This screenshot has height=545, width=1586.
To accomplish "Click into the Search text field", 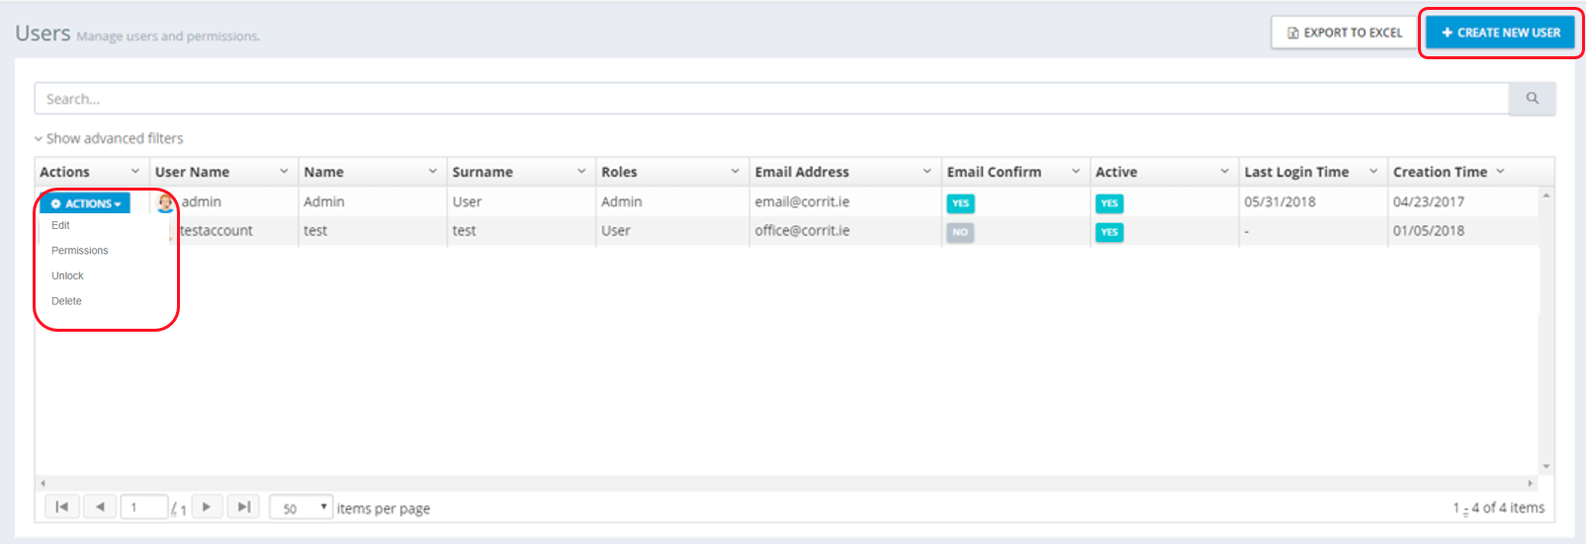I will click(x=771, y=99).
